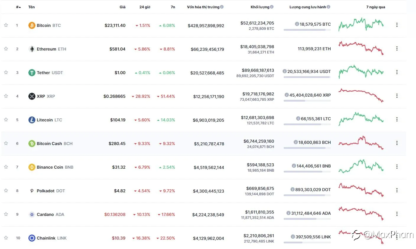Sort by the 24 giờ column header
The width and height of the screenshot is (416, 249).
coord(145,7)
